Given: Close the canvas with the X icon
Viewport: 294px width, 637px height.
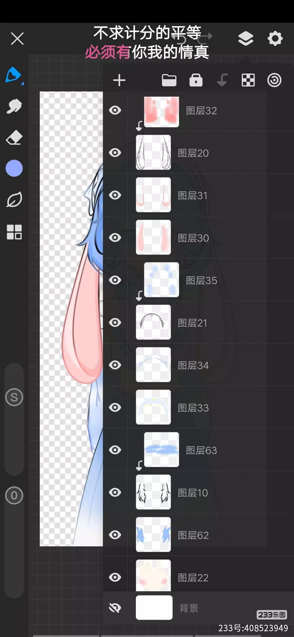Looking at the screenshot, I should (17, 38).
